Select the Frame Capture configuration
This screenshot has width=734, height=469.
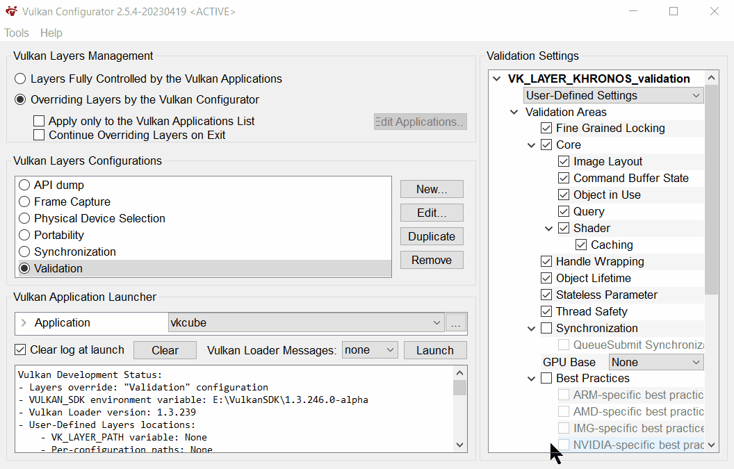tap(24, 201)
